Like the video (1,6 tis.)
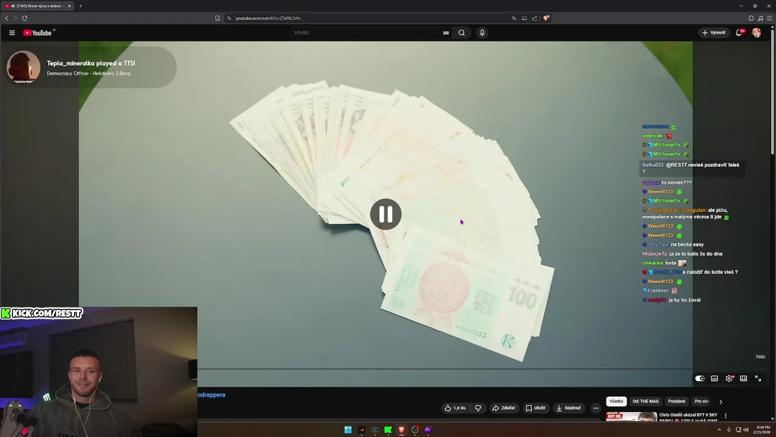The height and width of the screenshot is (437, 776). (x=455, y=408)
